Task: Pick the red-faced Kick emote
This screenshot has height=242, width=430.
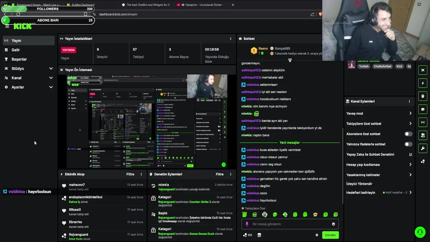Action: pos(315,215)
